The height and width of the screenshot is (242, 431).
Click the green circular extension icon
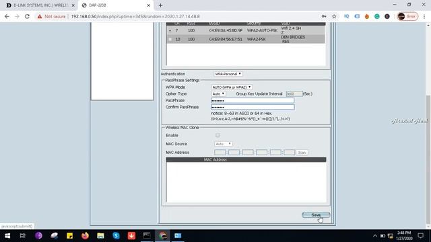pyautogui.click(x=377, y=16)
